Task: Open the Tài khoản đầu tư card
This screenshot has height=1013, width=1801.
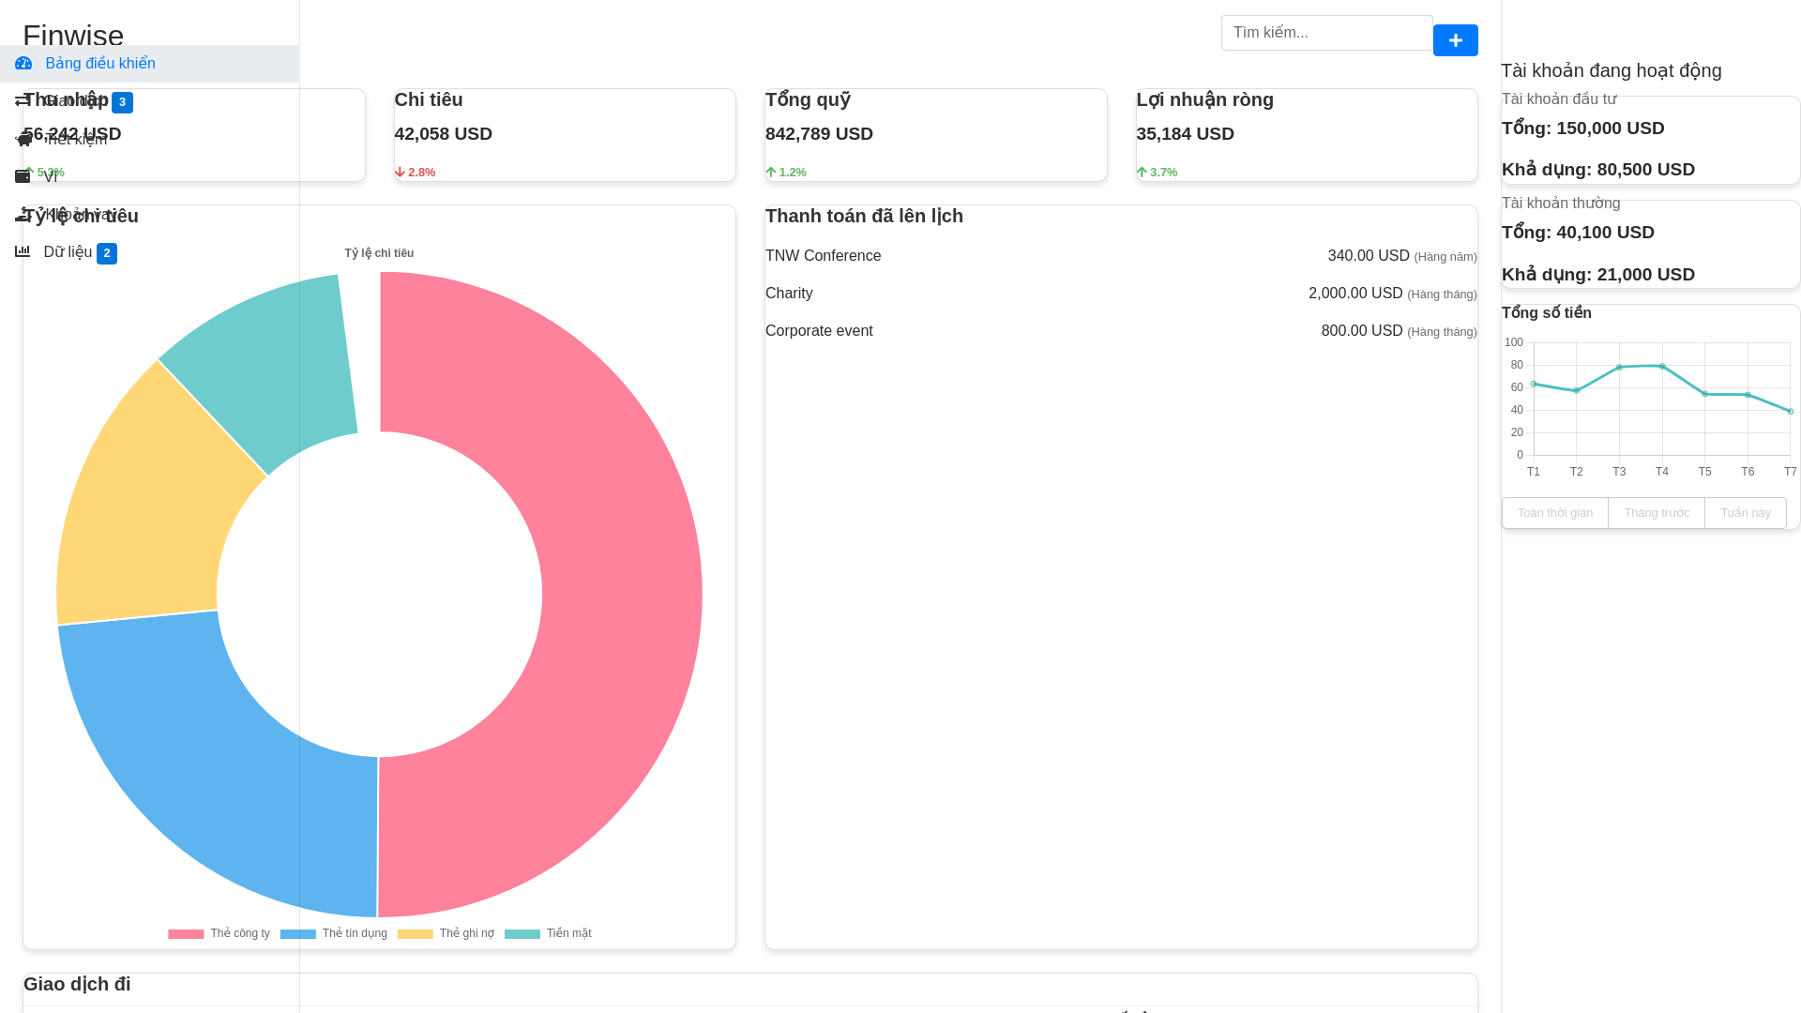Action: (1651, 140)
